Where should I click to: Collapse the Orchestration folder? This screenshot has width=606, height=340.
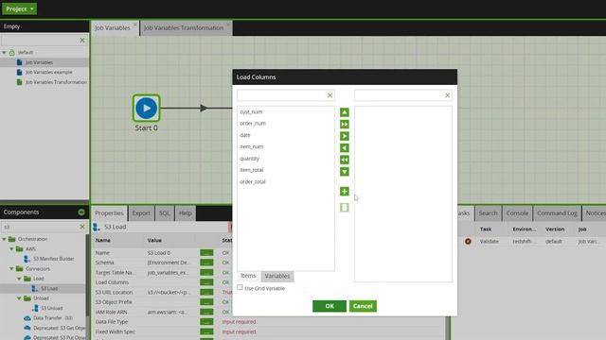pos(4,239)
